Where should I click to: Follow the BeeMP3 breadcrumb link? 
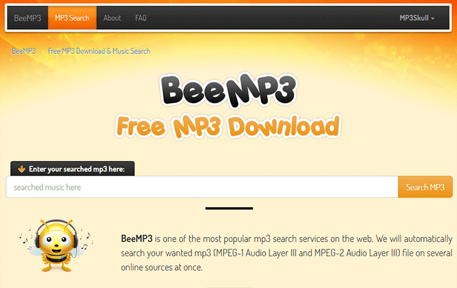click(24, 51)
